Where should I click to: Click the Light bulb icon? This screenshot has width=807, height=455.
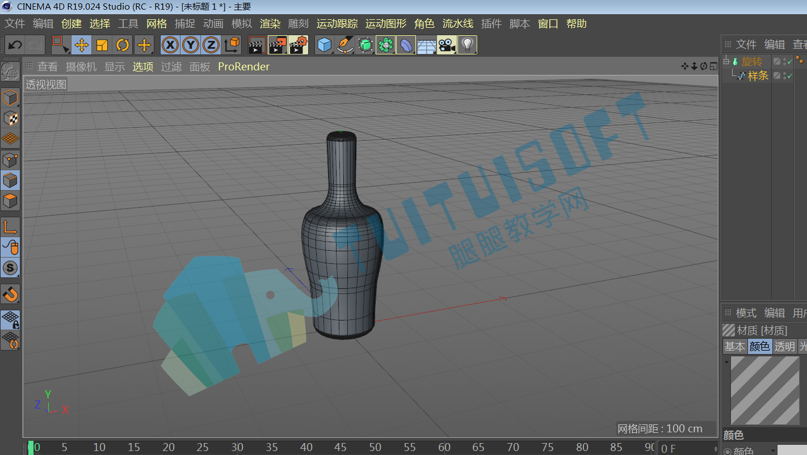point(467,45)
